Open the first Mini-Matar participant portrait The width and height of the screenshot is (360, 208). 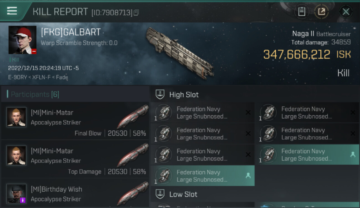(x=17, y=117)
